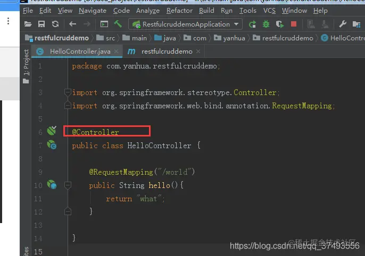Open the RestfulcruddemoApplication run configuration dropdown

185,24
